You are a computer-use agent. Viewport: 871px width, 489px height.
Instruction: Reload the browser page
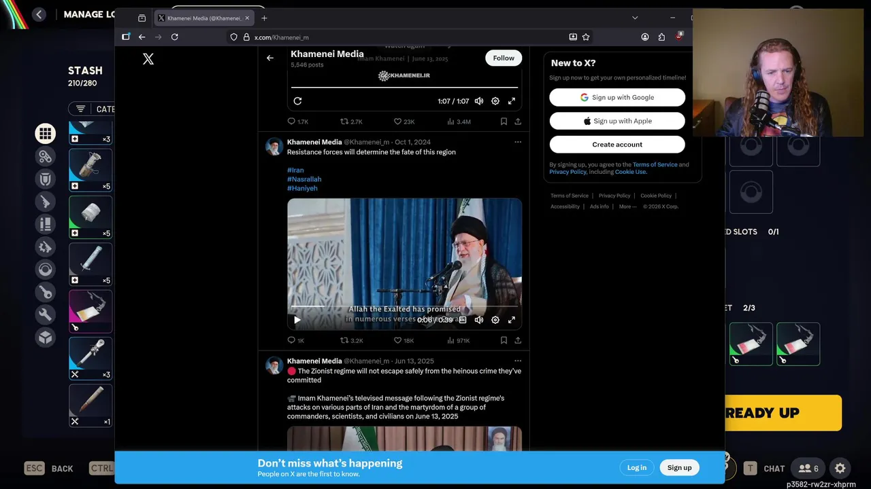coord(175,37)
